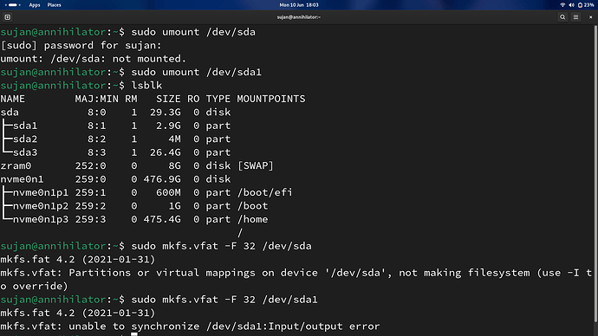Screen dimensions: 598x336
Task: Click the 'nvme0n1' disk name
Action: click(x=23, y=179)
